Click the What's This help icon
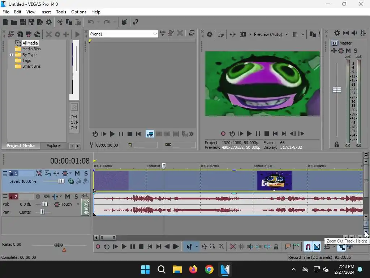Image resolution: width=370 pixels, height=278 pixels. 135,22
